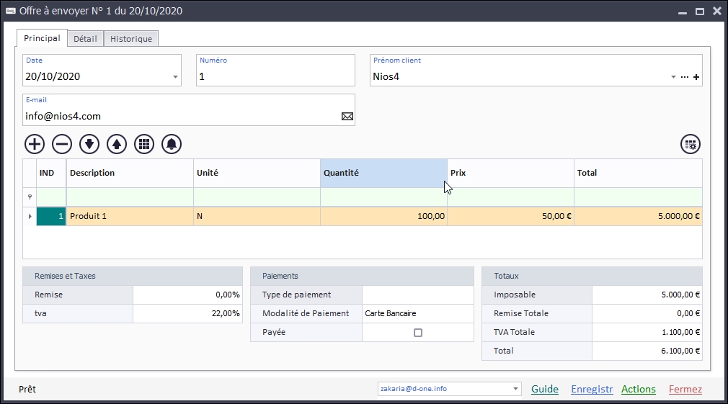The height and width of the screenshot is (404, 728).
Task: Expand the Date dropdown arrow
Action: (x=175, y=77)
